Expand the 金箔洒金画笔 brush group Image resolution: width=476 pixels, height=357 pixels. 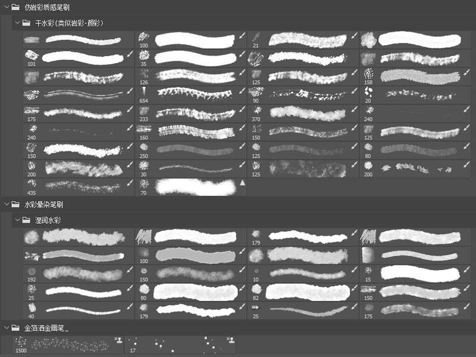click(x=6, y=328)
